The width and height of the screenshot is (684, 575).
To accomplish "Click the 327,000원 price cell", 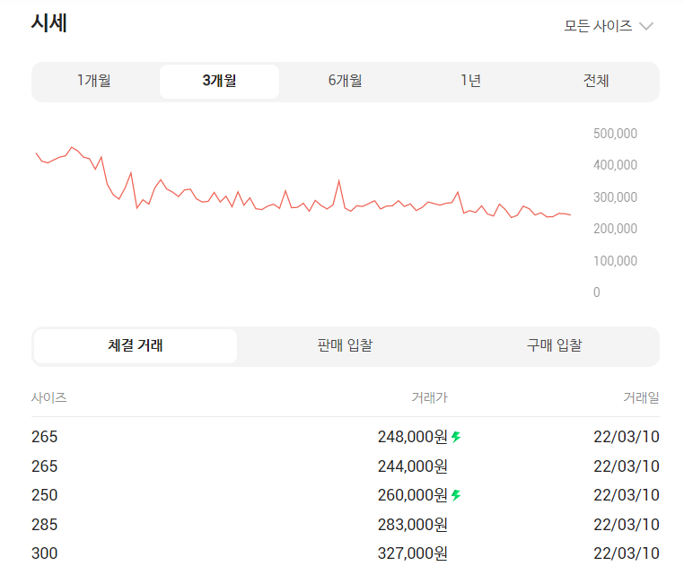I will pos(413,553).
